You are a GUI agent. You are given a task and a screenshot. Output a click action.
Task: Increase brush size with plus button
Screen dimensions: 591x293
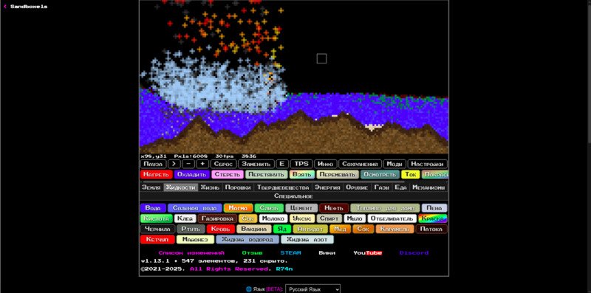pos(202,164)
